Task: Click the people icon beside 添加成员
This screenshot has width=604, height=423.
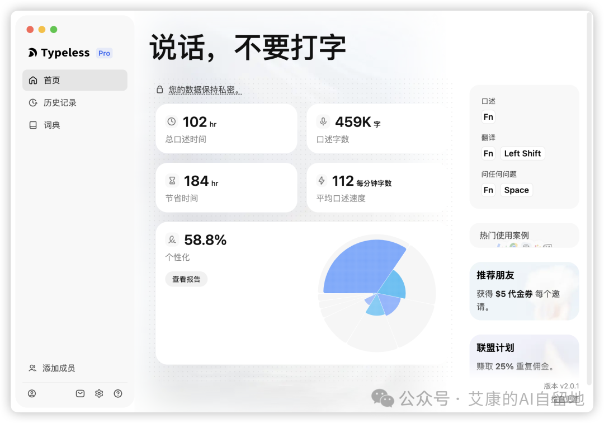Action: click(x=32, y=368)
